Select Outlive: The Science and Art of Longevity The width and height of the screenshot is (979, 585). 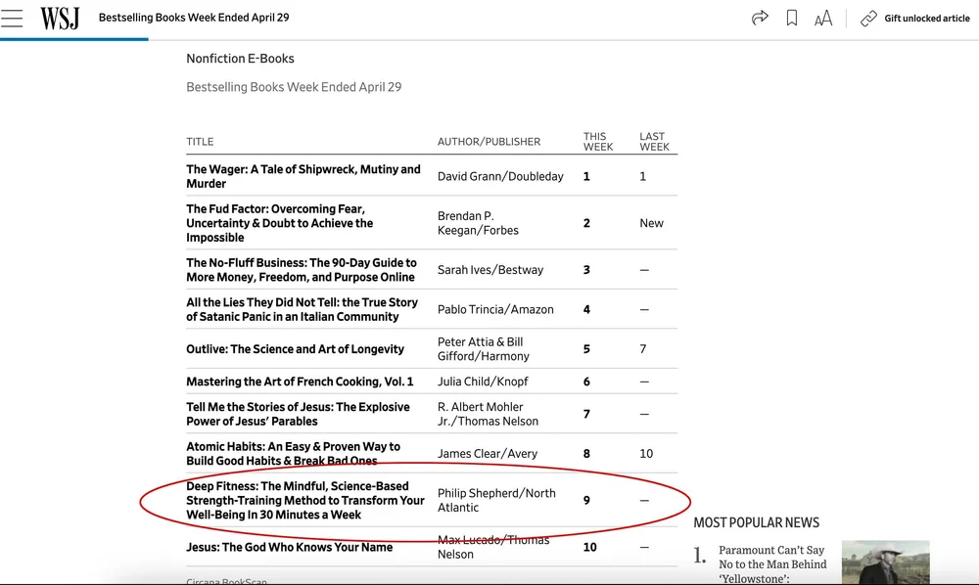(295, 349)
